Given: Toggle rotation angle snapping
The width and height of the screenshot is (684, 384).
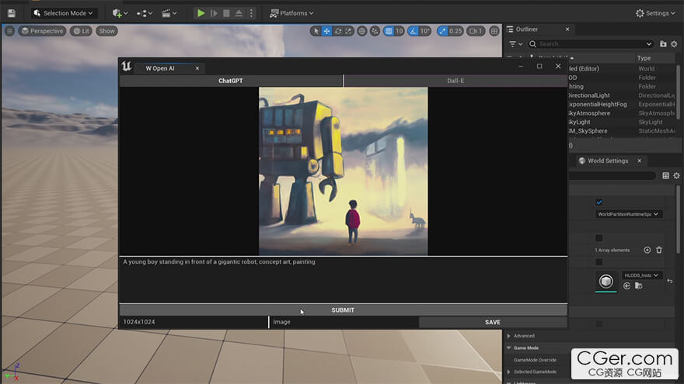Looking at the screenshot, I should pos(413,31).
